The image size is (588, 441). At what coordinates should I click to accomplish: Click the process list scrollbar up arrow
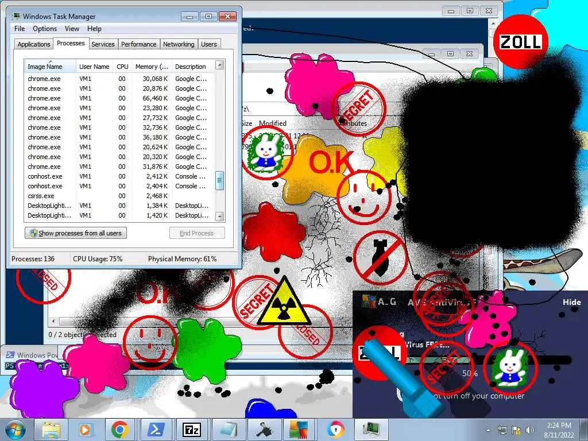[x=220, y=65]
